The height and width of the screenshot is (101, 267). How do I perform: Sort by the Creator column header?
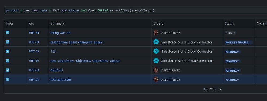click(x=159, y=24)
